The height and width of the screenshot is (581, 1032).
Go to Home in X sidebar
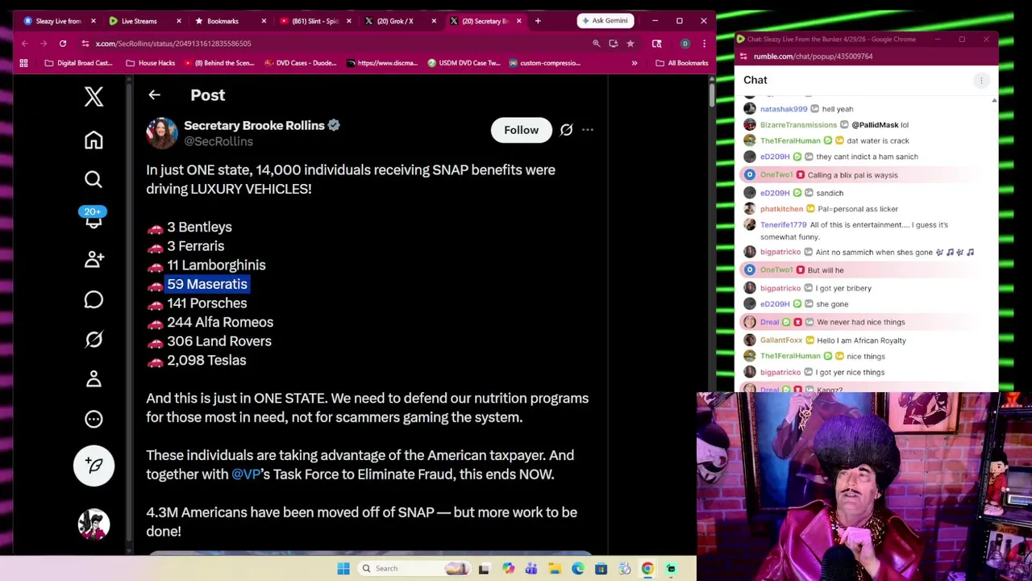point(94,140)
